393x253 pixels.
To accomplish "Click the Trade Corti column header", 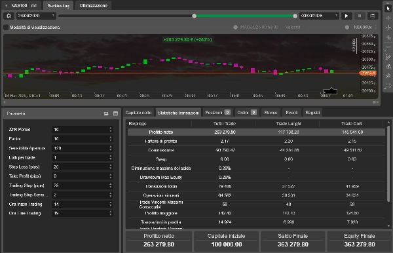I will point(352,124).
